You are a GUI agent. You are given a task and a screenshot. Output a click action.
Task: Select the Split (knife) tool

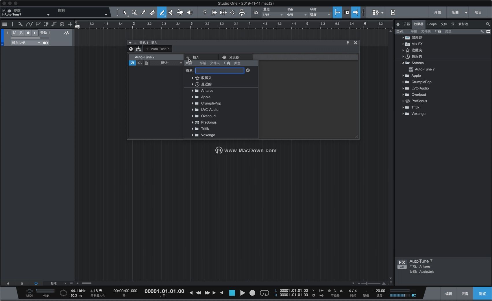[143, 12]
